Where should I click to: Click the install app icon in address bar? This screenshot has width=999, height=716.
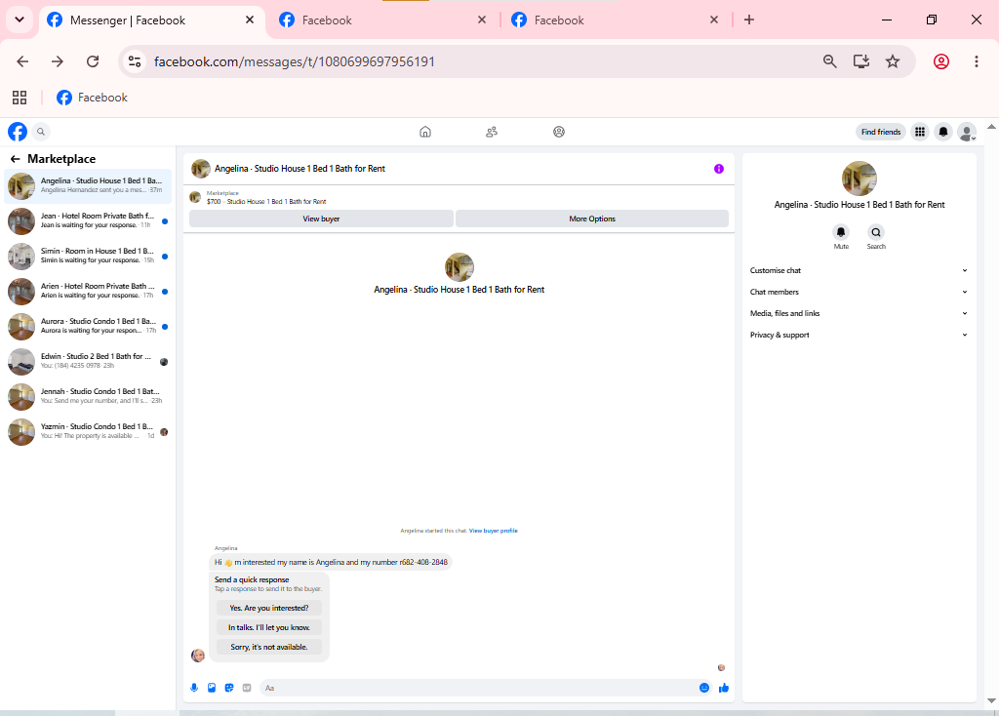pos(861,61)
